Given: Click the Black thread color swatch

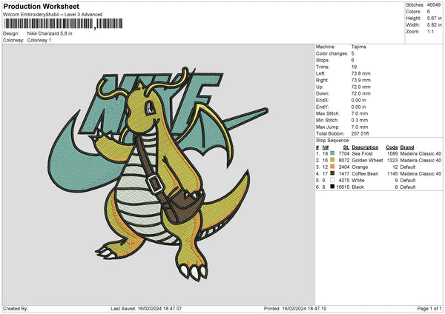Looking at the screenshot, I should click(332, 187).
